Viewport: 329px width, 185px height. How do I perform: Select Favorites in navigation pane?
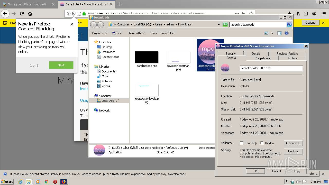(x=105, y=42)
